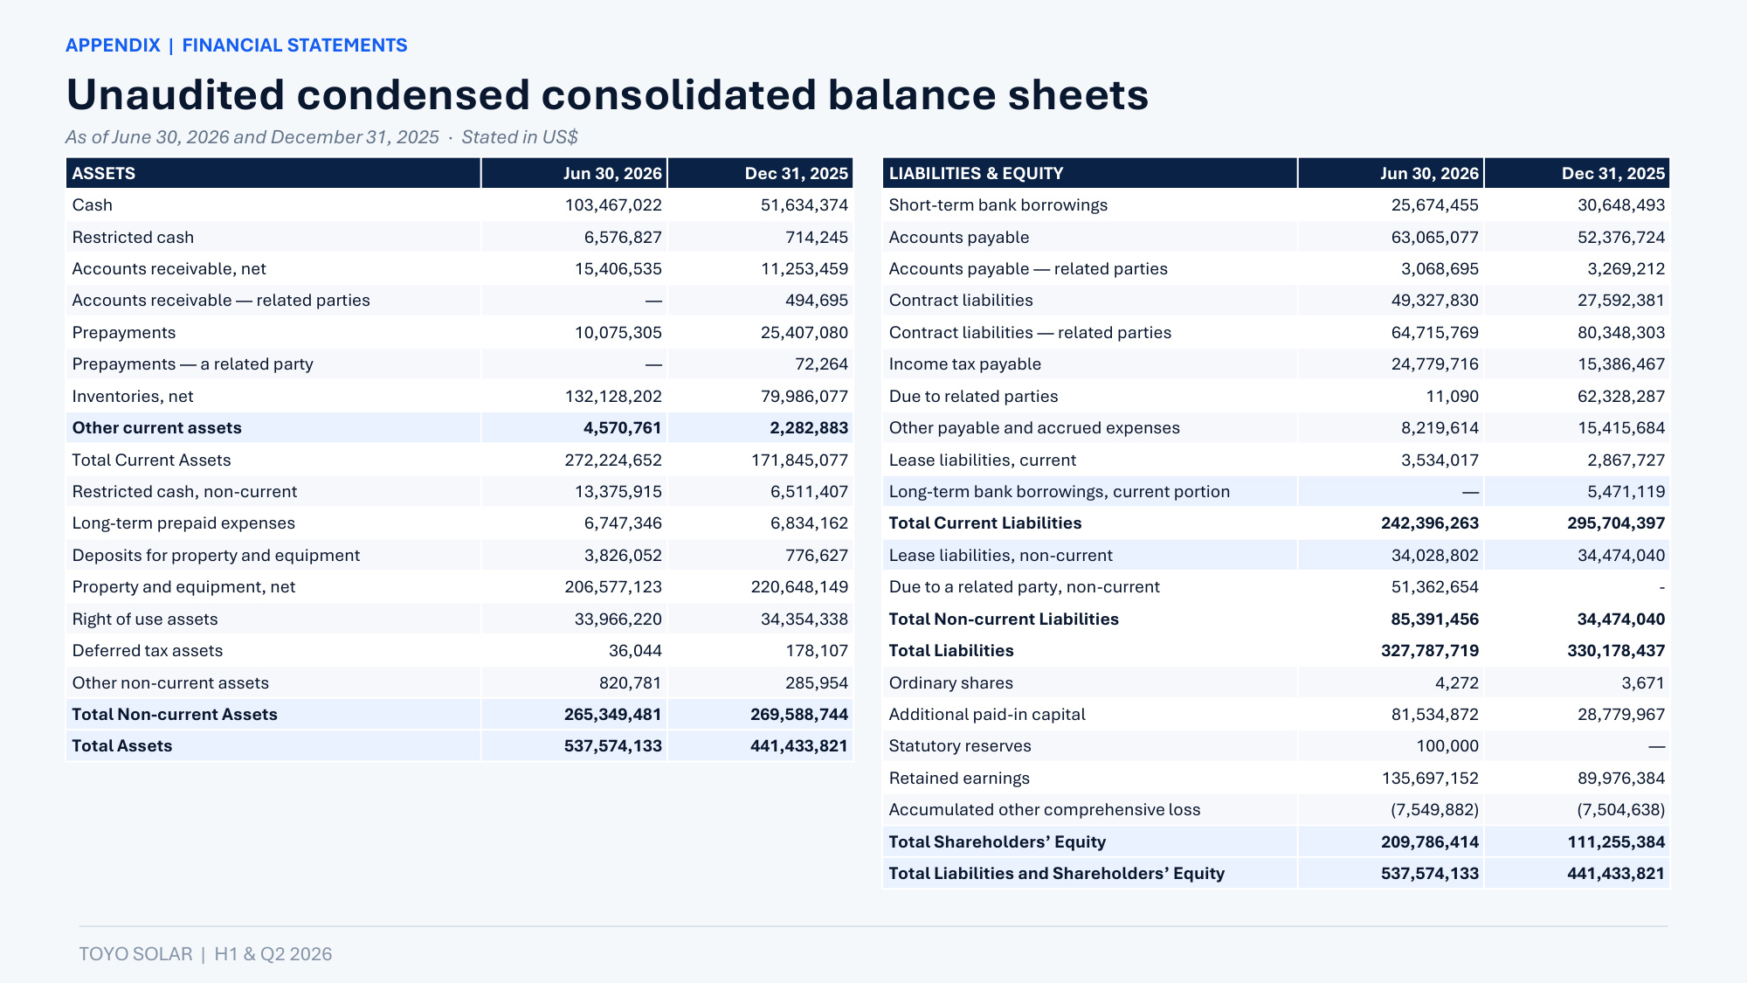Click the LIABILITIES & EQUITY header
Viewport: 1747px width, 983px height.
tap(1090, 173)
